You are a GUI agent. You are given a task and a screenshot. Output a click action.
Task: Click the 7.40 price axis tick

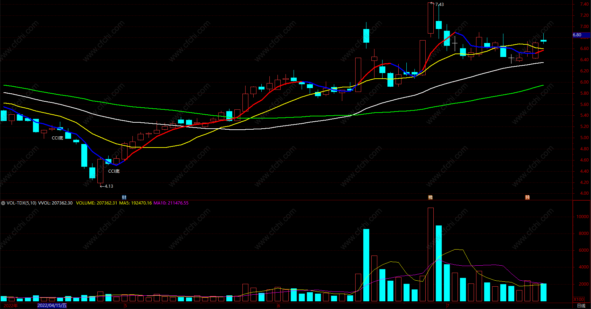coord(584,4)
